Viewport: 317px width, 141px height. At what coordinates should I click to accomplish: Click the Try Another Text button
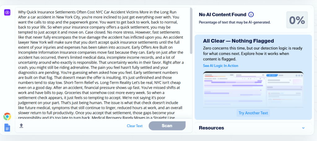253,113
